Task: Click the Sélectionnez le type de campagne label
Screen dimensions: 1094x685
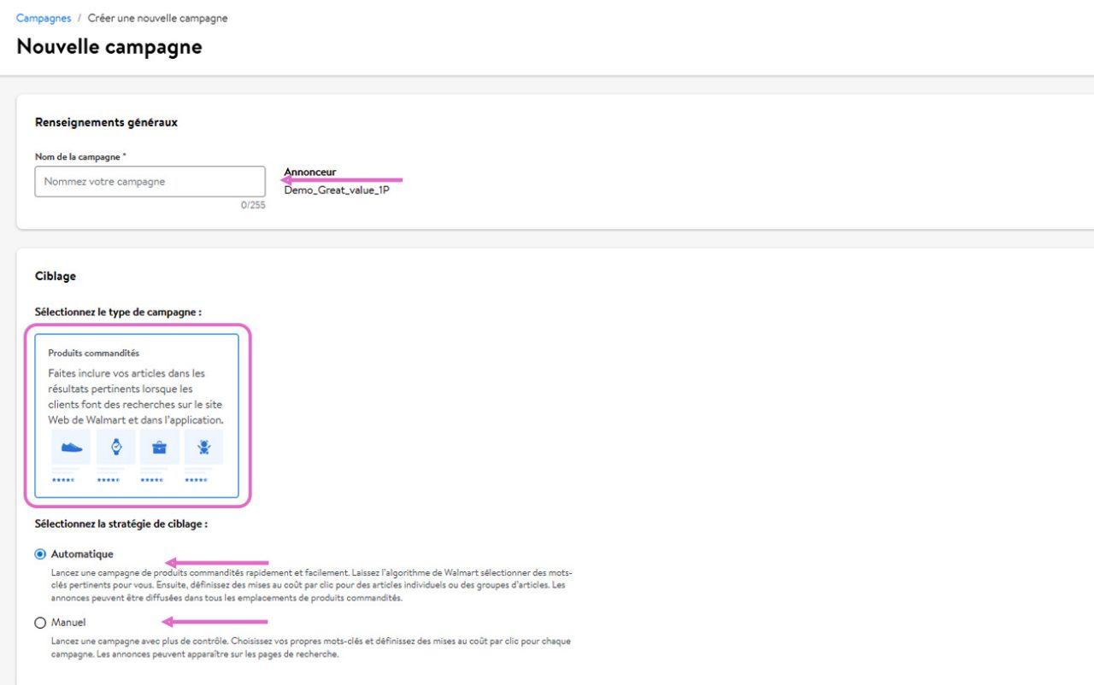Action: [118, 312]
